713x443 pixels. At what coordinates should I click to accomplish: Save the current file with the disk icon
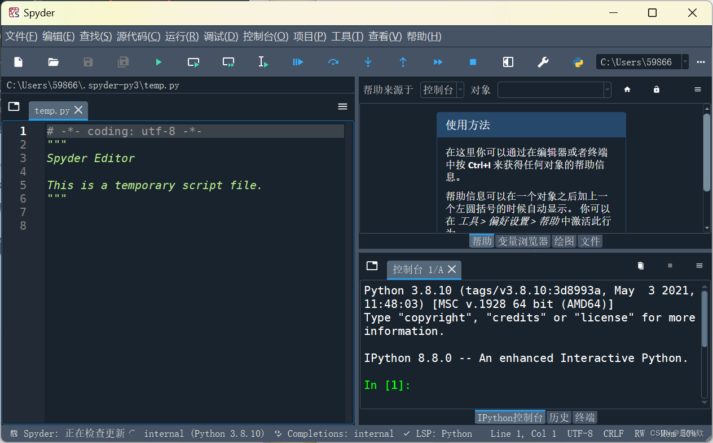(x=89, y=62)
